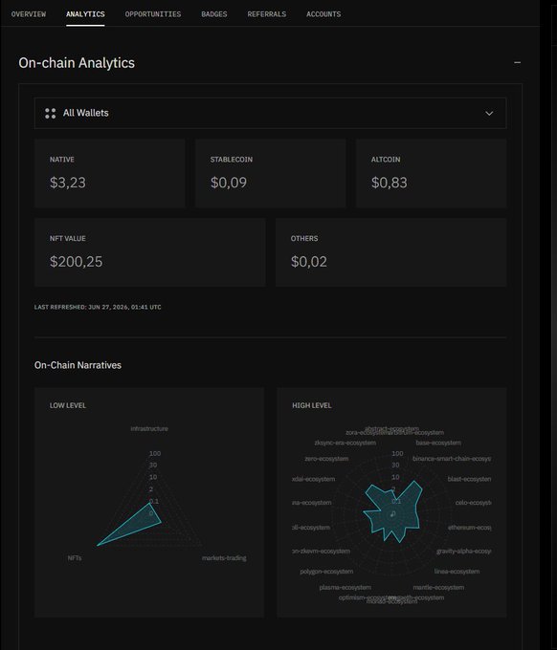Click the ALTCOIN card label
The image size is (557, 650).
[x=386, y=160]
